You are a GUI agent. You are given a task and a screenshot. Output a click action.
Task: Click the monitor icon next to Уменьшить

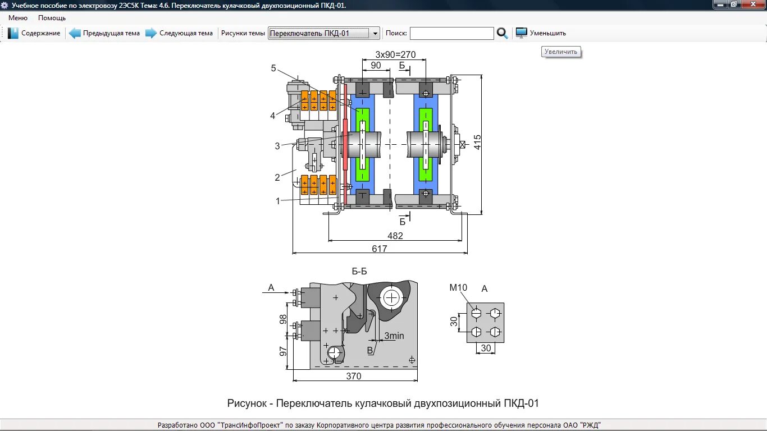point(522,33)
